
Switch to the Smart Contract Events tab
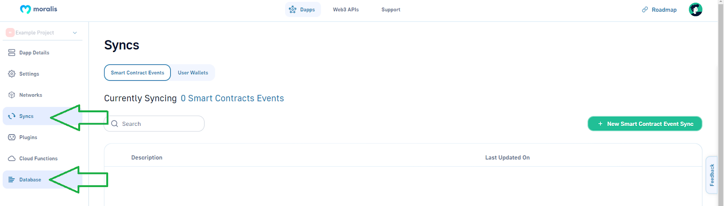(x=138, y=72)
